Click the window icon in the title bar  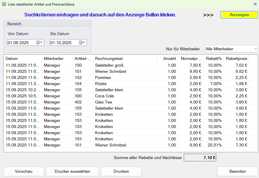(4, 4)
